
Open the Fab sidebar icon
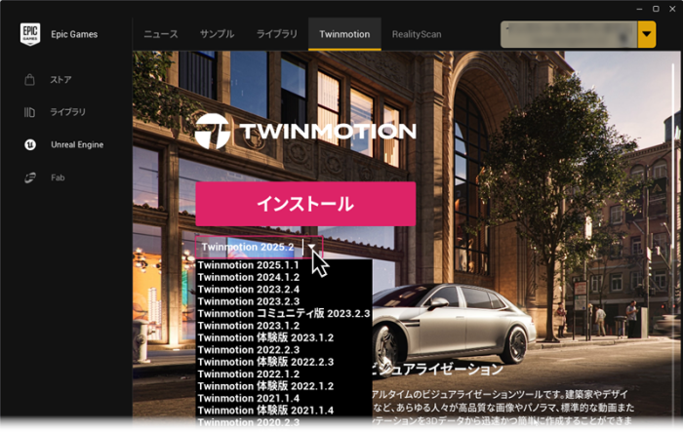29,177
